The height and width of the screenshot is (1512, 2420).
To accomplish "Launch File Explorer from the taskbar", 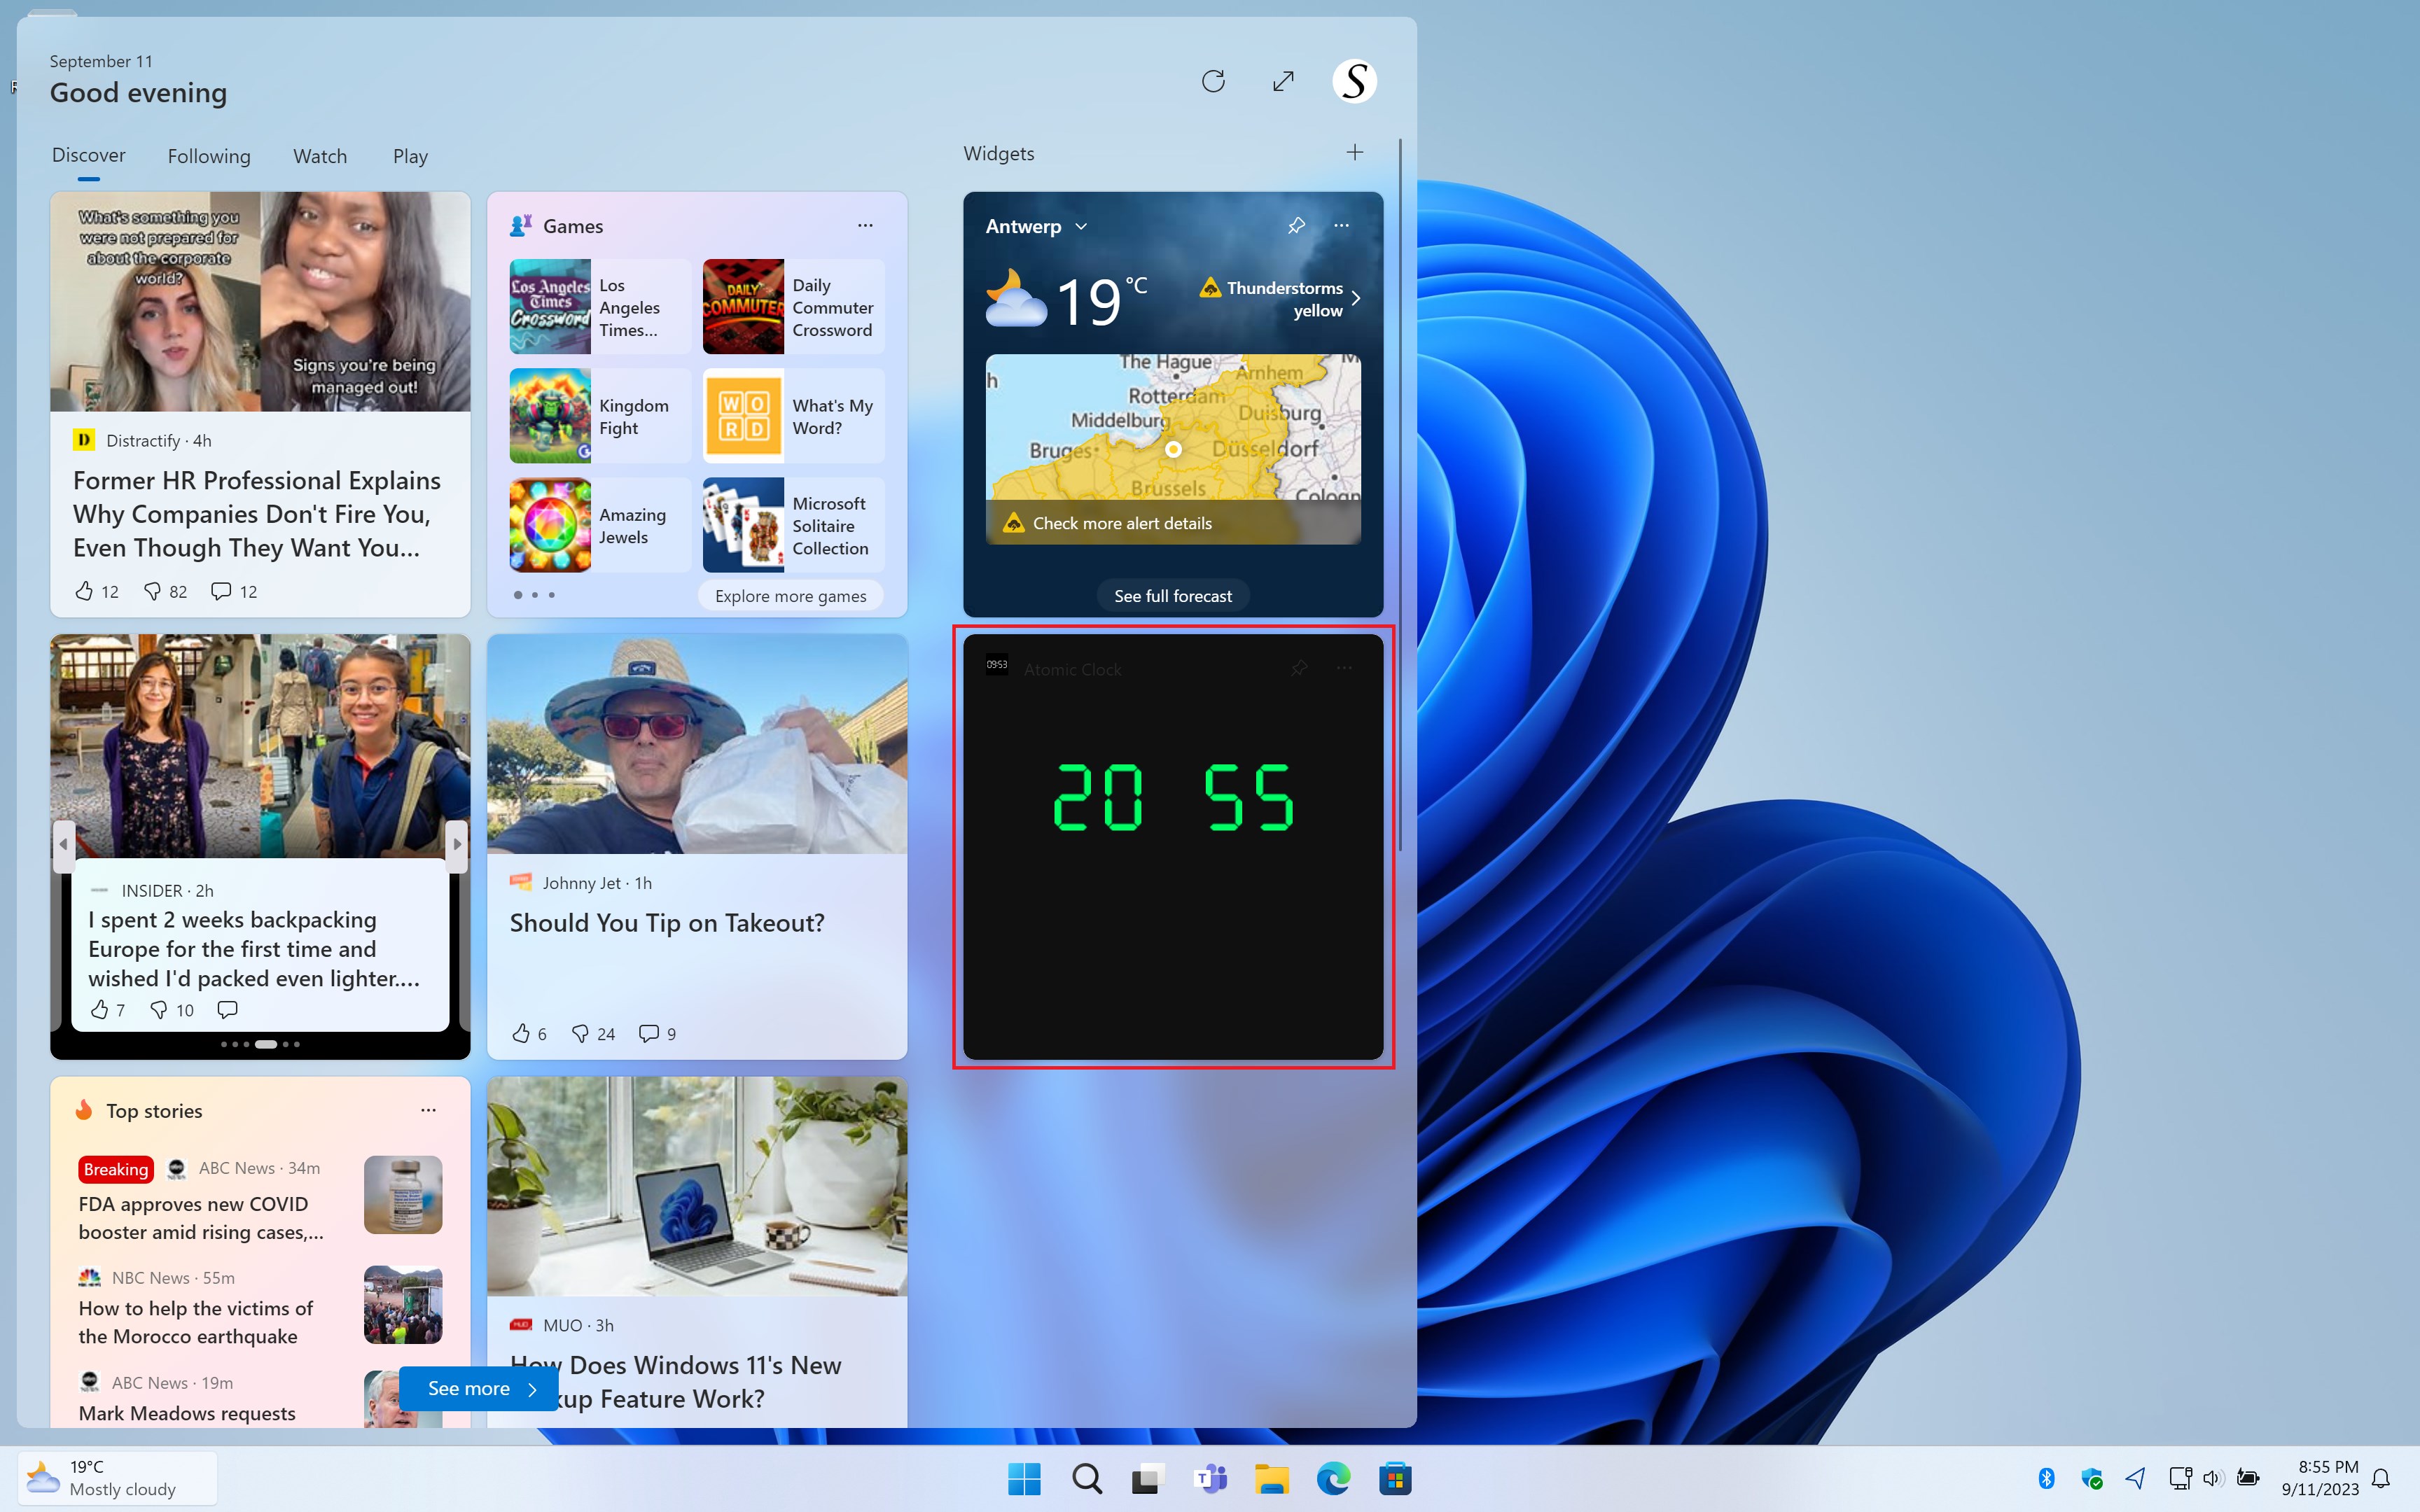I will point(1272,1478).
